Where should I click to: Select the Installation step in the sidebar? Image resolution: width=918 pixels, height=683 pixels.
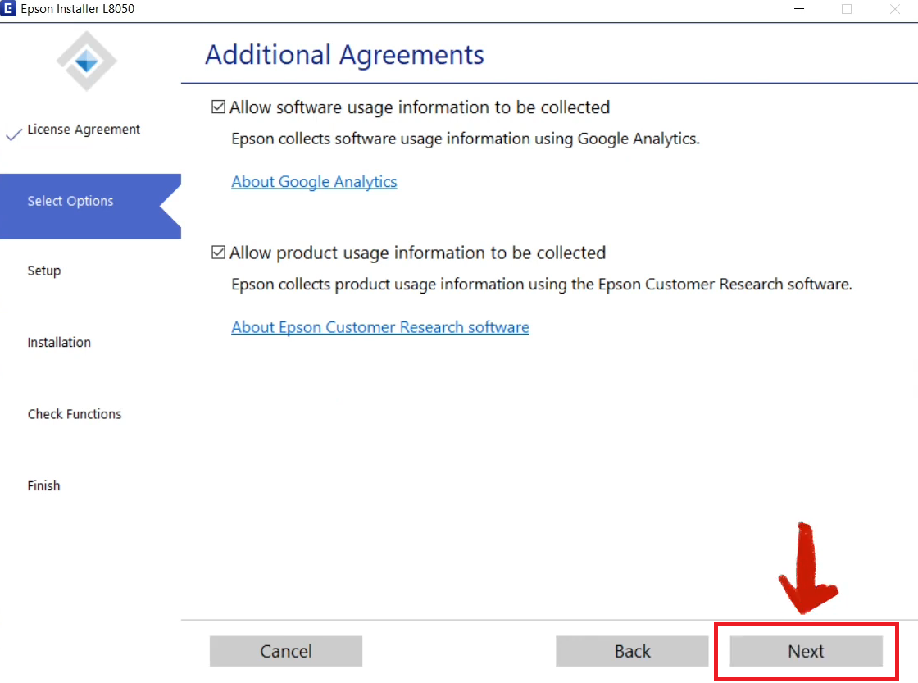point(59,343)
